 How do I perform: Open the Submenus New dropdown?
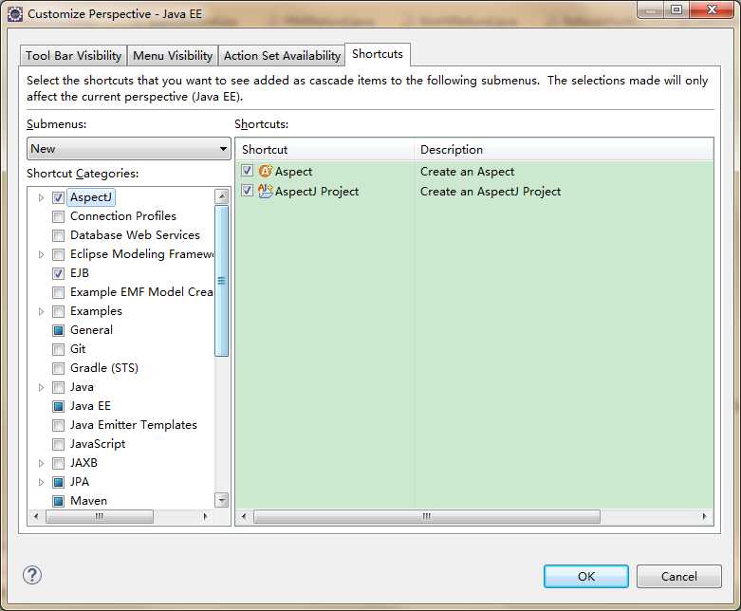point(128,149)
